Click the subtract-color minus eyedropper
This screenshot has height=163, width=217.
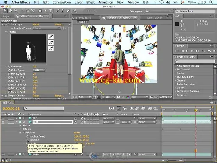[x=51, y=48]
